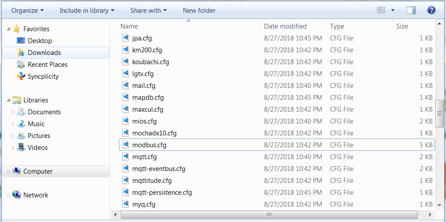The image size is (446, 222).
Task: Expand the Computer tree node
Action: click(8, 171)
